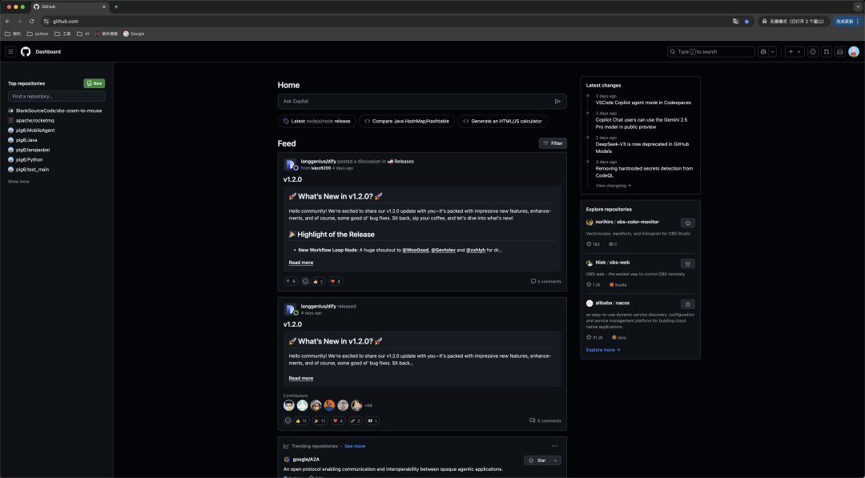Open DeepSeek-V3 deprecated changelog entry
This screenshot has height=478, width=865.
pos(642,148)
